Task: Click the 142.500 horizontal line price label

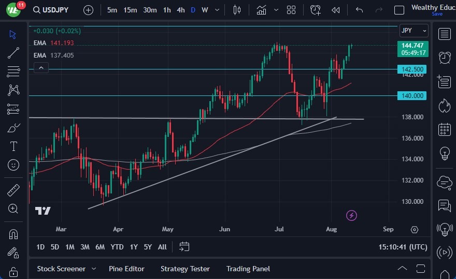Action: click(412, 69)
